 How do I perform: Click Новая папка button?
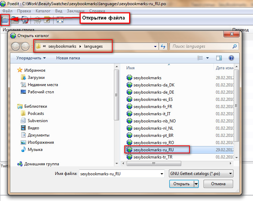(68, 58)
